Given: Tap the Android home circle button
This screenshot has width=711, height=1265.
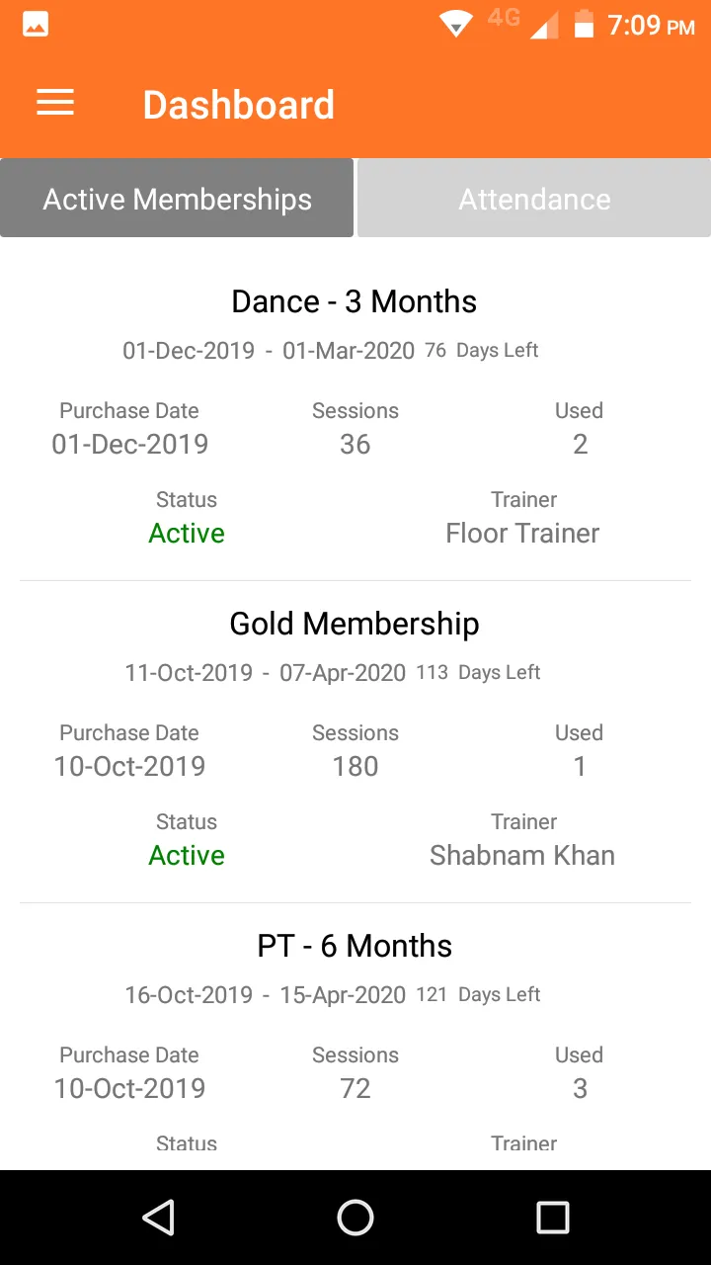Looking at the screenshot, I should click(355, 1218).
